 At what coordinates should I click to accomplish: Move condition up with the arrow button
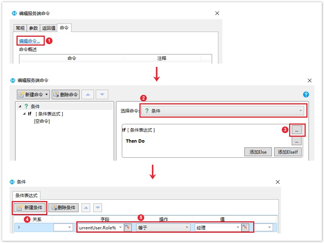[x=86, y=208]
